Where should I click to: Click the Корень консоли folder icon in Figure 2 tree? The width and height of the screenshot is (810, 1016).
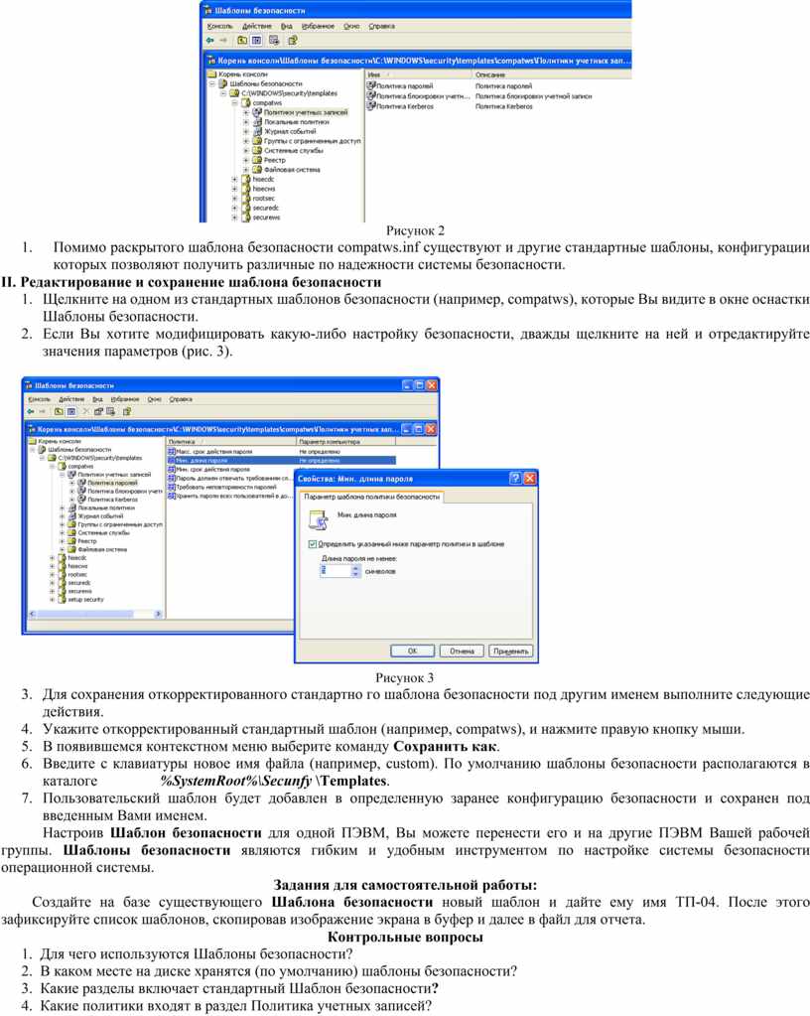[x=211, y=74]
